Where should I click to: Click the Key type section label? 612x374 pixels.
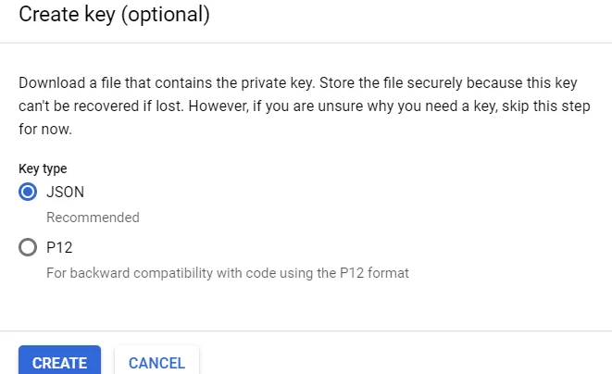[43, 168]
